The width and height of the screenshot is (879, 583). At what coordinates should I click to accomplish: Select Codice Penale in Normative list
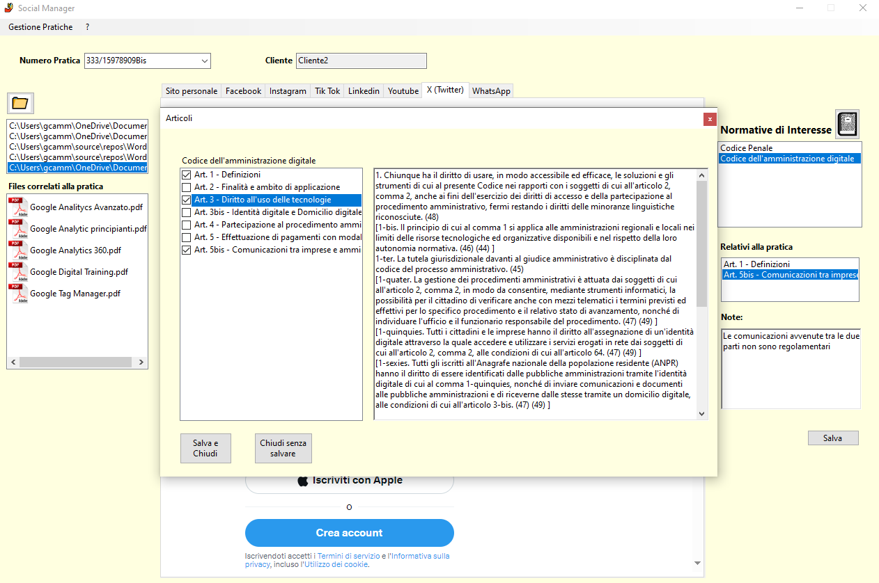click(789, 148)
